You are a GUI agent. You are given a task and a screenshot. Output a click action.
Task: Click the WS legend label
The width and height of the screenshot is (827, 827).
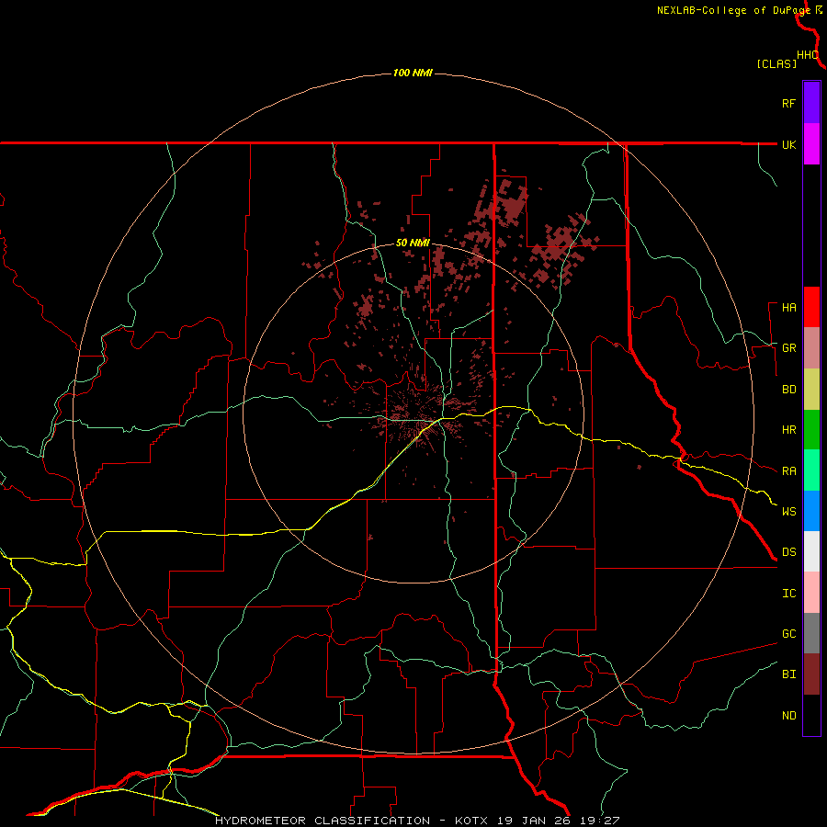(789, 512)
